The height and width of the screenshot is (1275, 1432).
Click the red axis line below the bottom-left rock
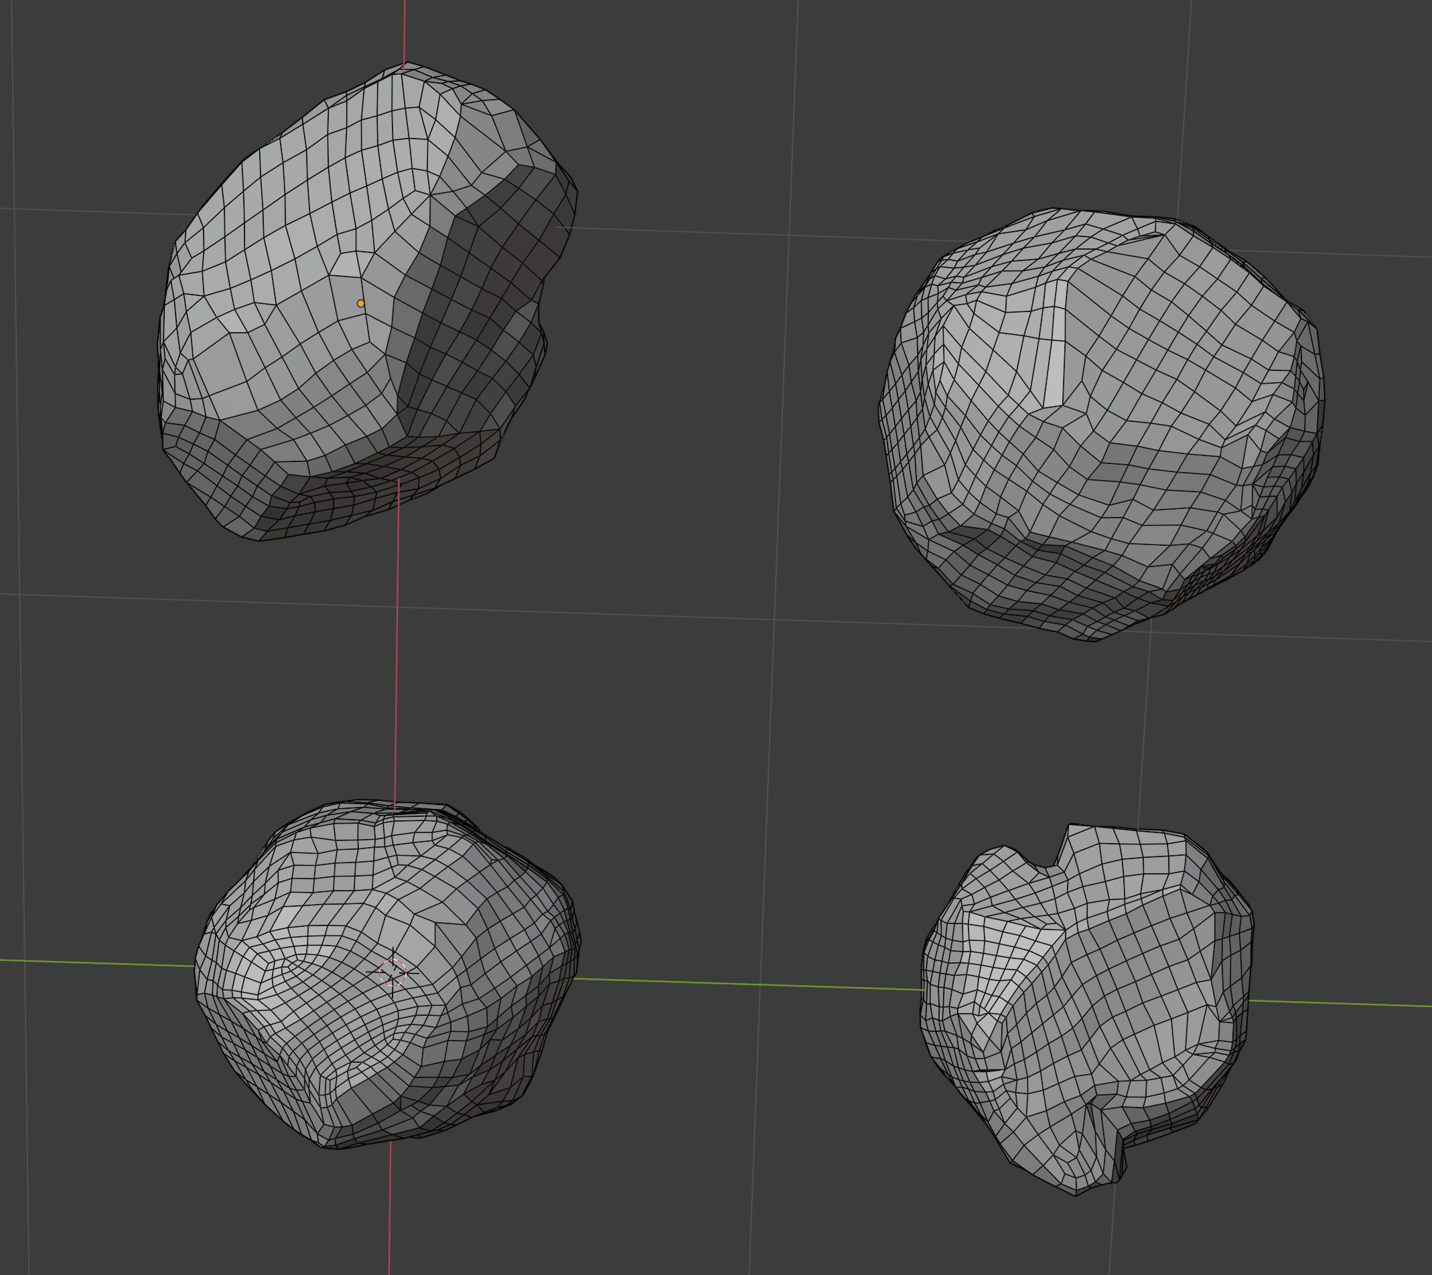coord(390,1212)
